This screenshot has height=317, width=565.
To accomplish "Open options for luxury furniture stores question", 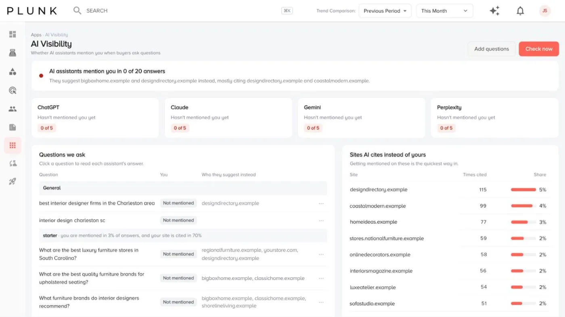I will point(321,255).
